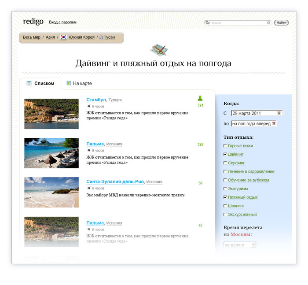The height and width of the screenshot is (285, 308).
Task: Check the Горные лыжи option
Action: pyautogui.click(x=226, y=146)
